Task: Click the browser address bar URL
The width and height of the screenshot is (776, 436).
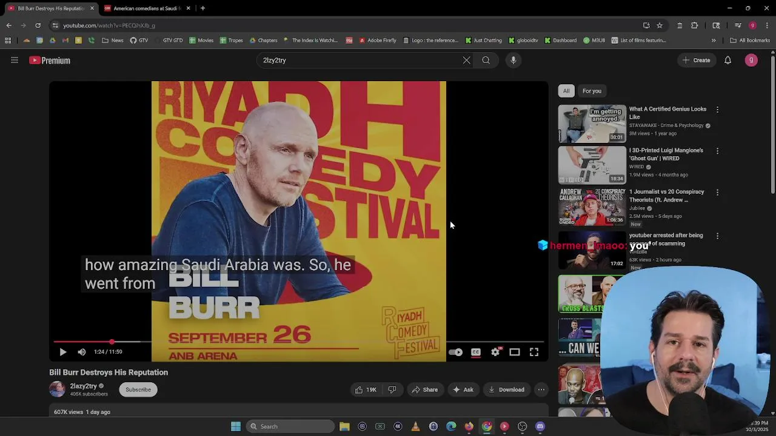Action: 109,25
